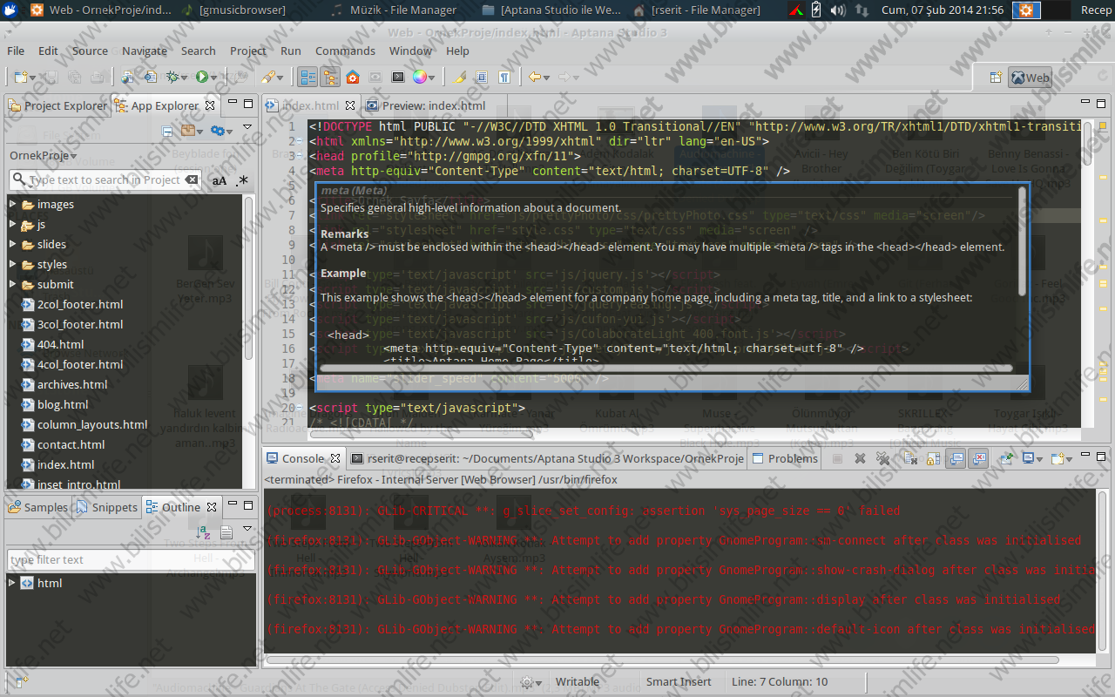Click the Pin Console icon
This screenshot has width=1115, height=697.
[1005, 458]
